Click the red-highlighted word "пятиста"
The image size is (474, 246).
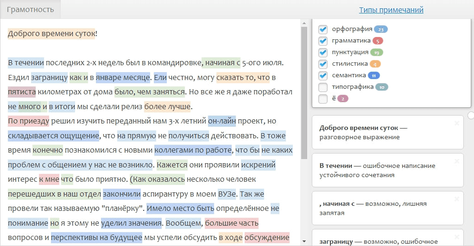point(22,92)
